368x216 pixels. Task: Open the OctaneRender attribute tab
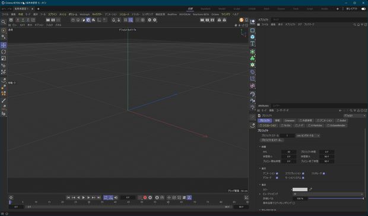pos(337,125)
